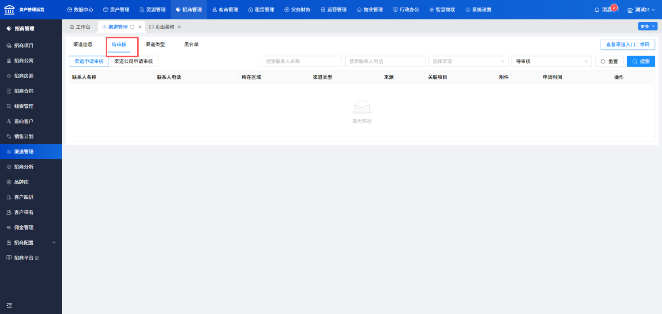The width and height of the screenshot is (662, 314).
Task: Select the 渠道类型 sub-tab
Action: click(x=155, y=45)
